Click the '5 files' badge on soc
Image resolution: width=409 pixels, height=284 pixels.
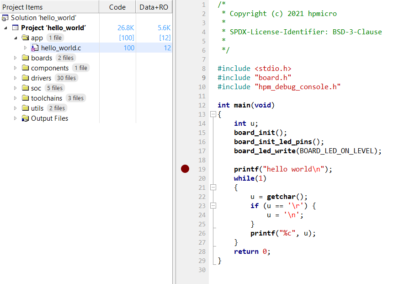tap(55, 88)
